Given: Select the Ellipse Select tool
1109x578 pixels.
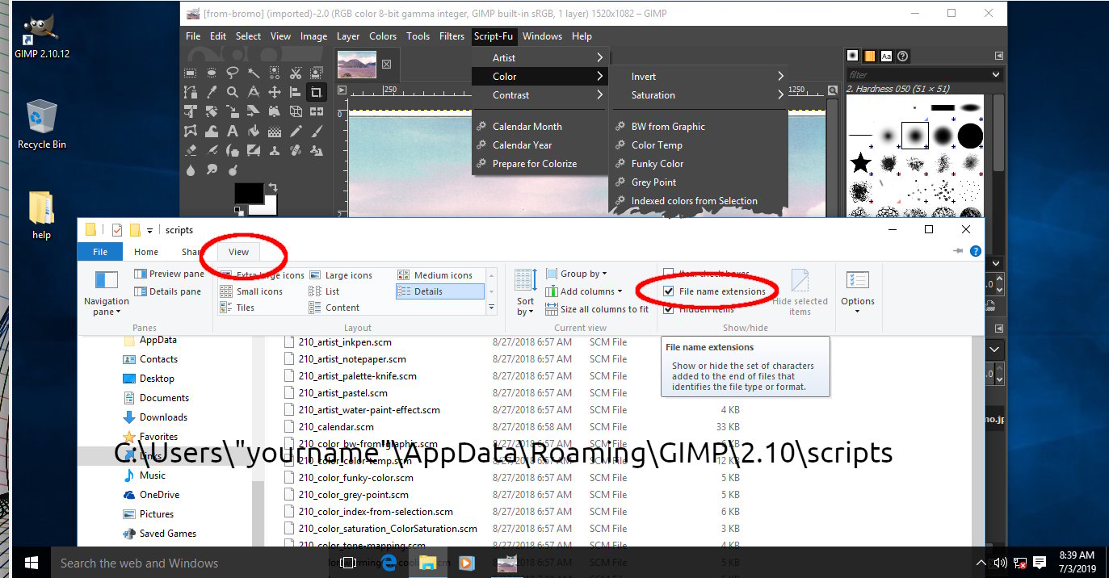Looking at the screenshot, I should point(212,73).
